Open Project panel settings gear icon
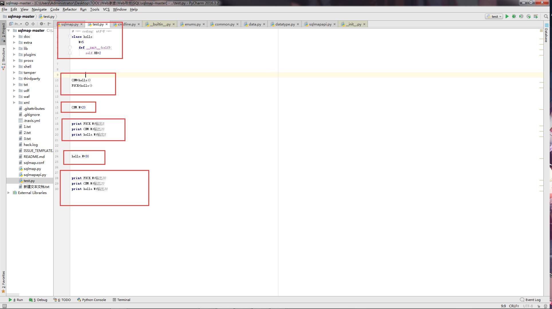The height and width of the screenshot is (309, 552). coord(42,24)
